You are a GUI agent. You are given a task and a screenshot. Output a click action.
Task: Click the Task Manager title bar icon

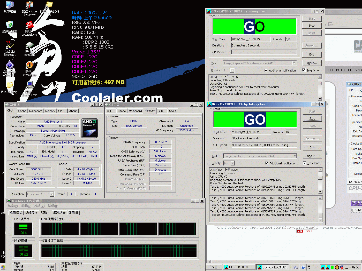click(9, 201)
